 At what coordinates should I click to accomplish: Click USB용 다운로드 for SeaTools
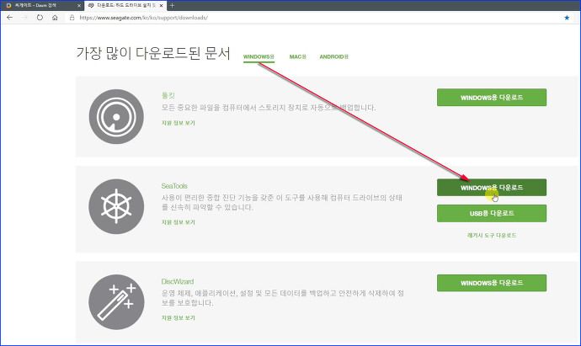pos(492,213)
